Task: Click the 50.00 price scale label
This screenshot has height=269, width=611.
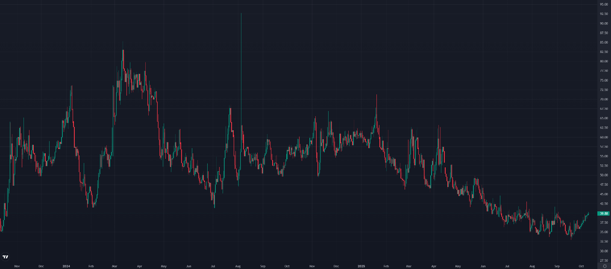Action: coord(604,175)
